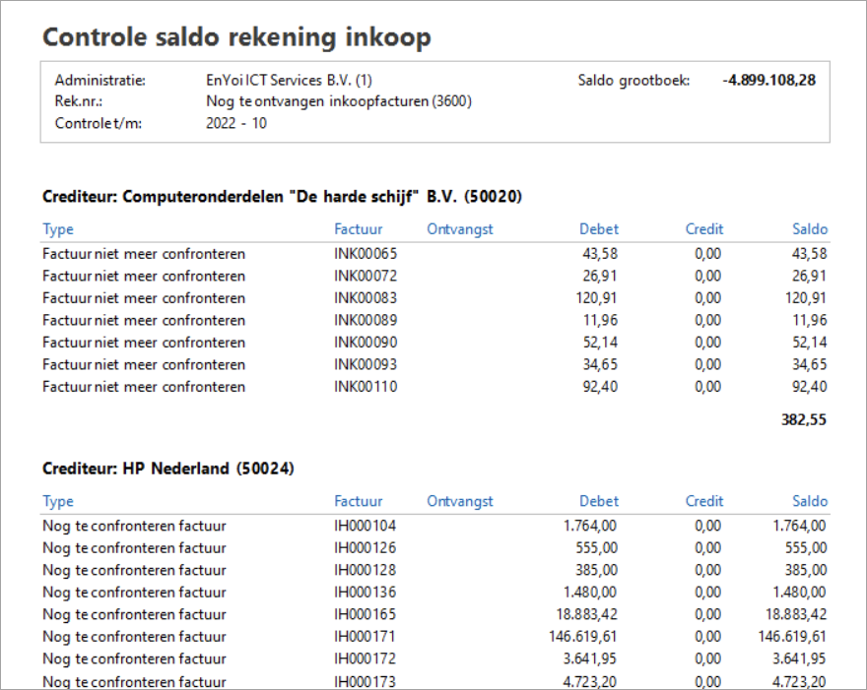Click the report title Controle saldo rekening inkoop

pos(236,37)
